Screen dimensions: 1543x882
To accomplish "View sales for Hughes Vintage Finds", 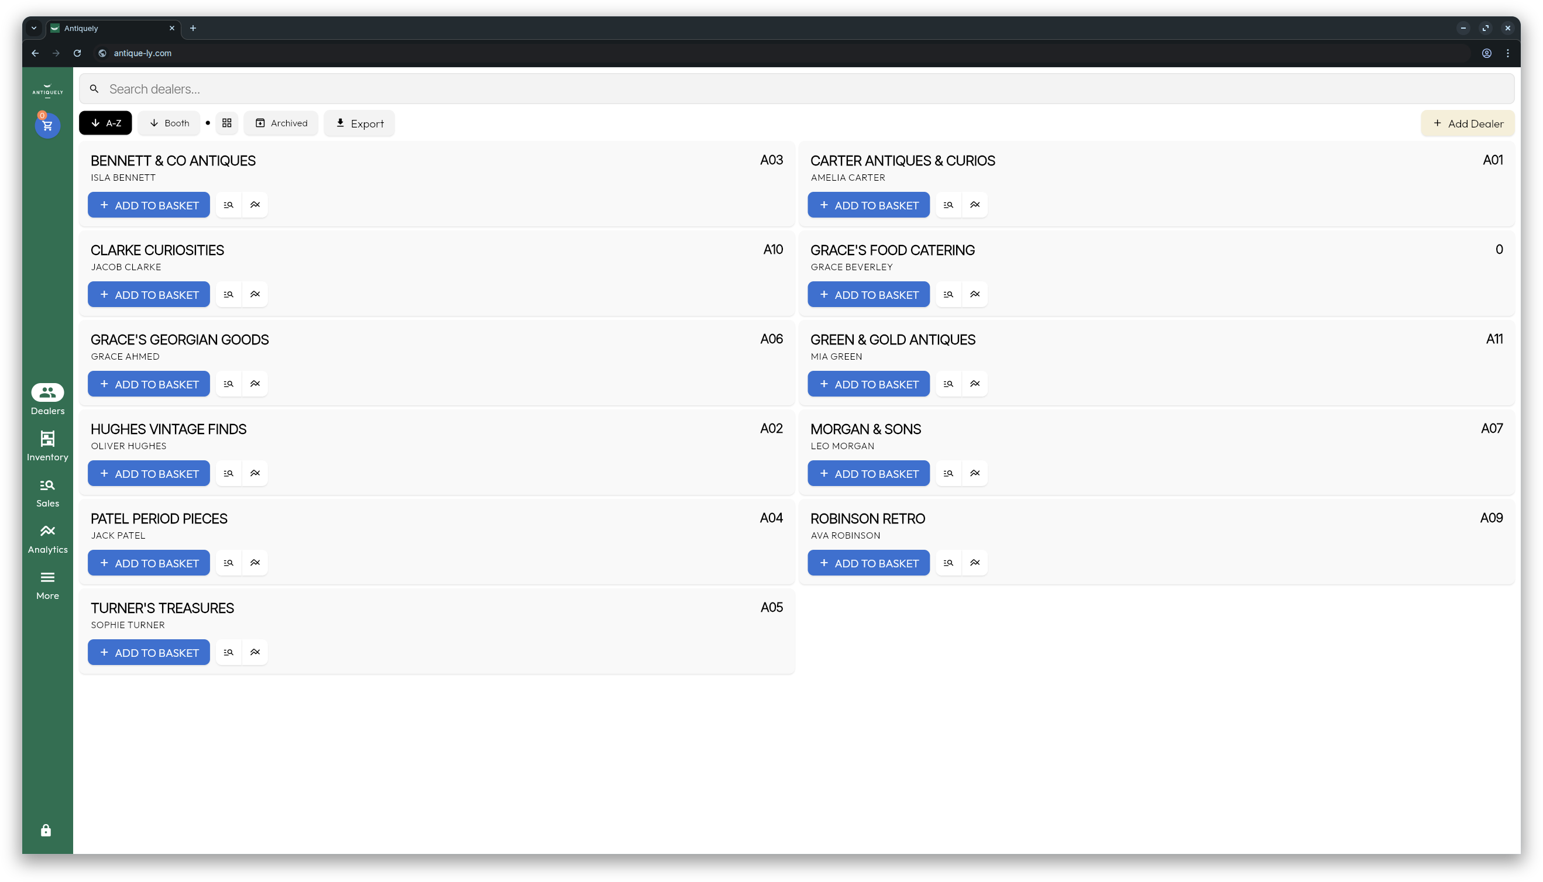I will pos(228,473).
